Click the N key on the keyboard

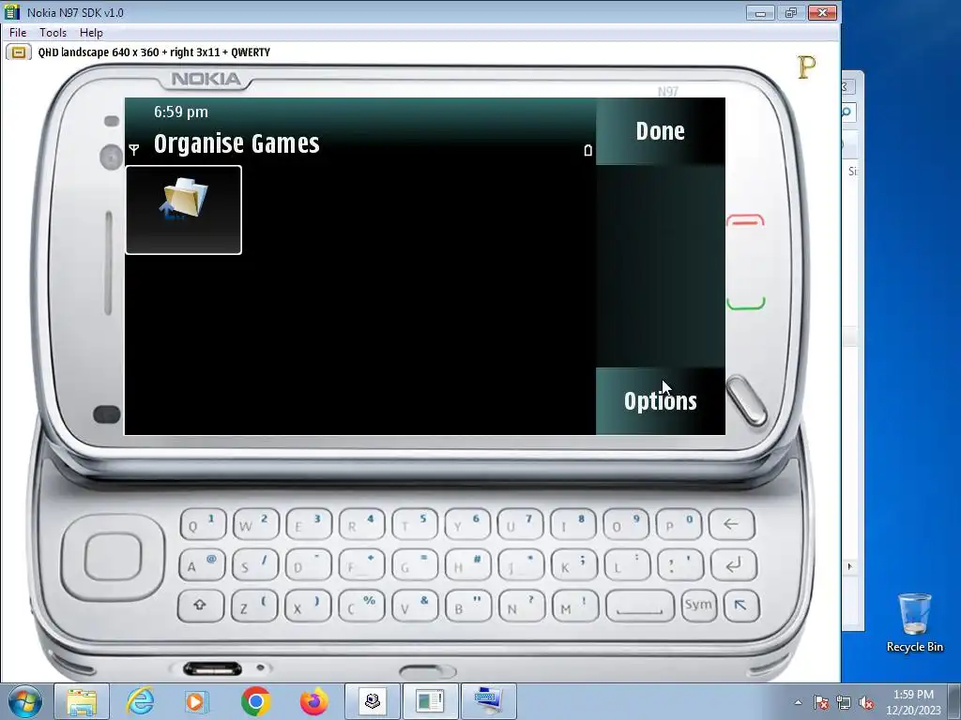[522, 606]
